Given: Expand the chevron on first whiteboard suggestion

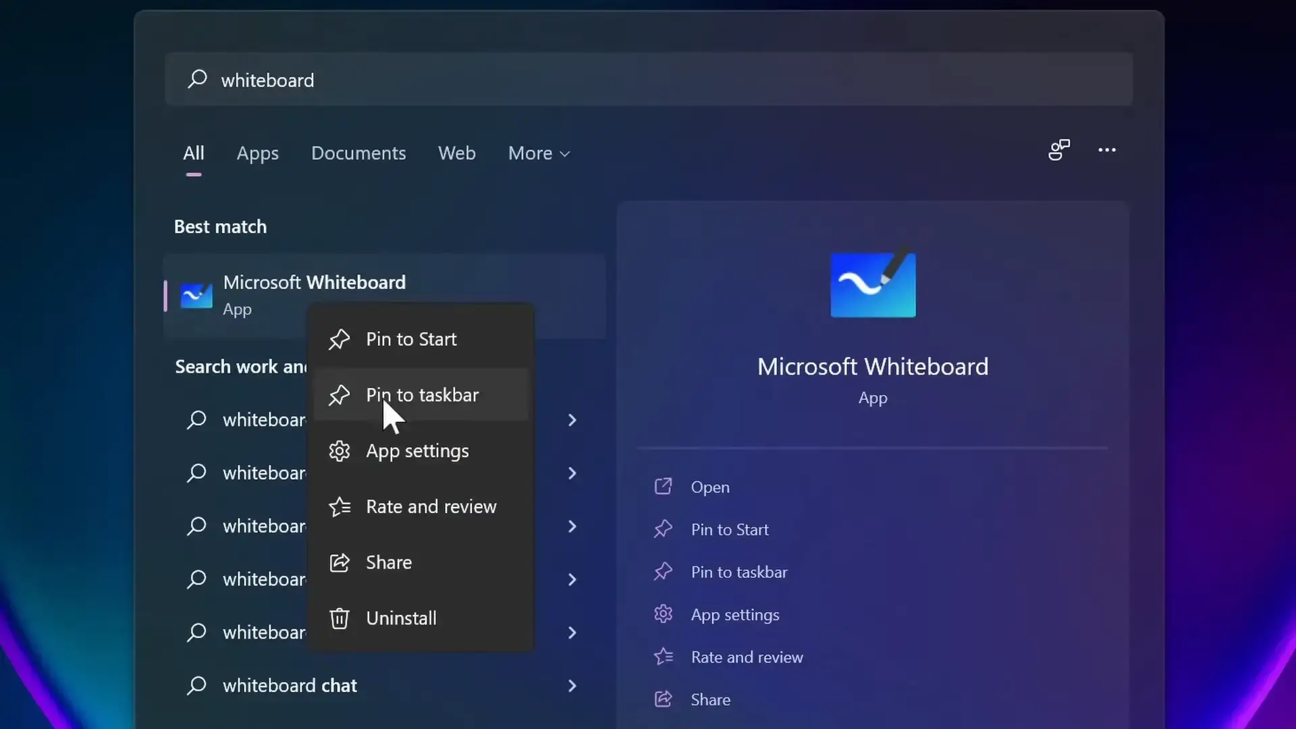Looking at the screenshot, I should tap(572, 420).
